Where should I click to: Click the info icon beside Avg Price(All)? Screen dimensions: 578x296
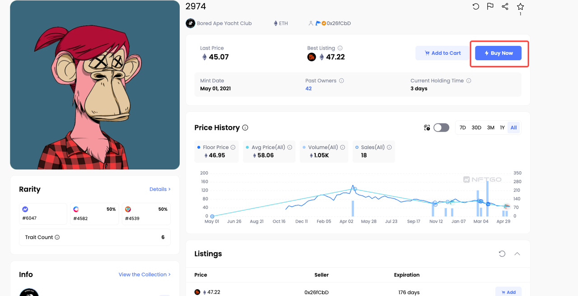click(x=289, y=147)
